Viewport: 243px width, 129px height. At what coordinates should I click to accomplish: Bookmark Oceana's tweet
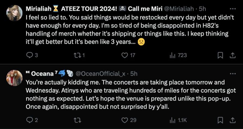tap(221, 120)
